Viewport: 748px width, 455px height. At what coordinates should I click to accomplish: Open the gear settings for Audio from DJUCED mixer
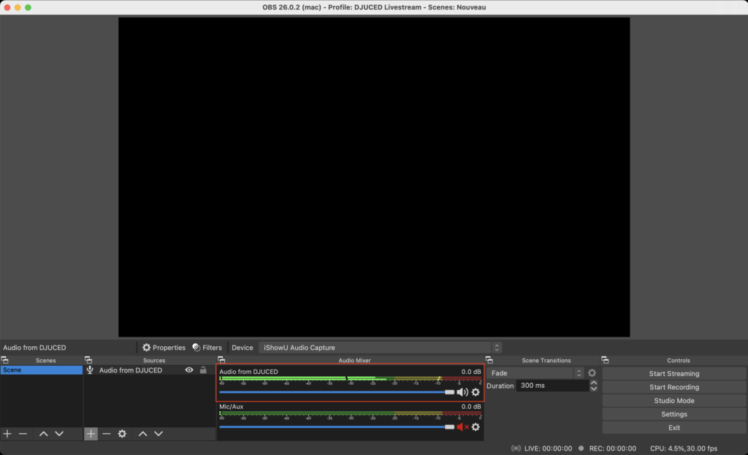click(476, 392)
